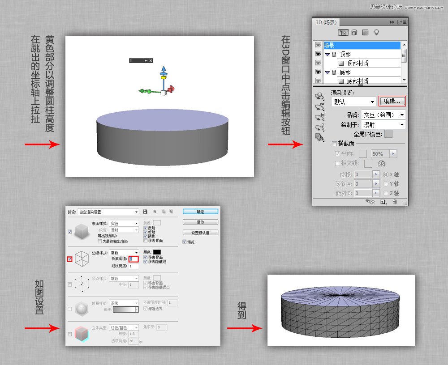Open the 绘制于 paint-on dropdown

click(383, 125)
